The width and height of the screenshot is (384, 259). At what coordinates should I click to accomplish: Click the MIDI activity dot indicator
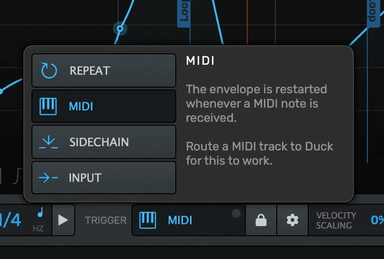tap(236, 214)
